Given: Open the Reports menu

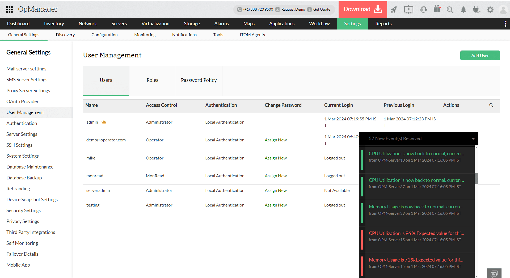Looking at the screenshot, I should pos(383,24).
